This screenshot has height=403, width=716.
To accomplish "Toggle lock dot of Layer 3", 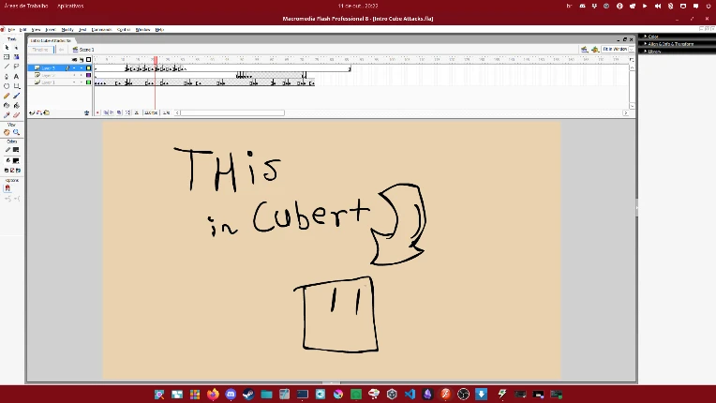I will click(x=82, y=68).
